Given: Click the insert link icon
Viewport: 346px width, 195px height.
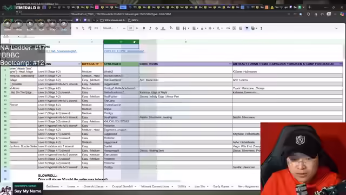Looking at the screenshot, I should [228, 28].
